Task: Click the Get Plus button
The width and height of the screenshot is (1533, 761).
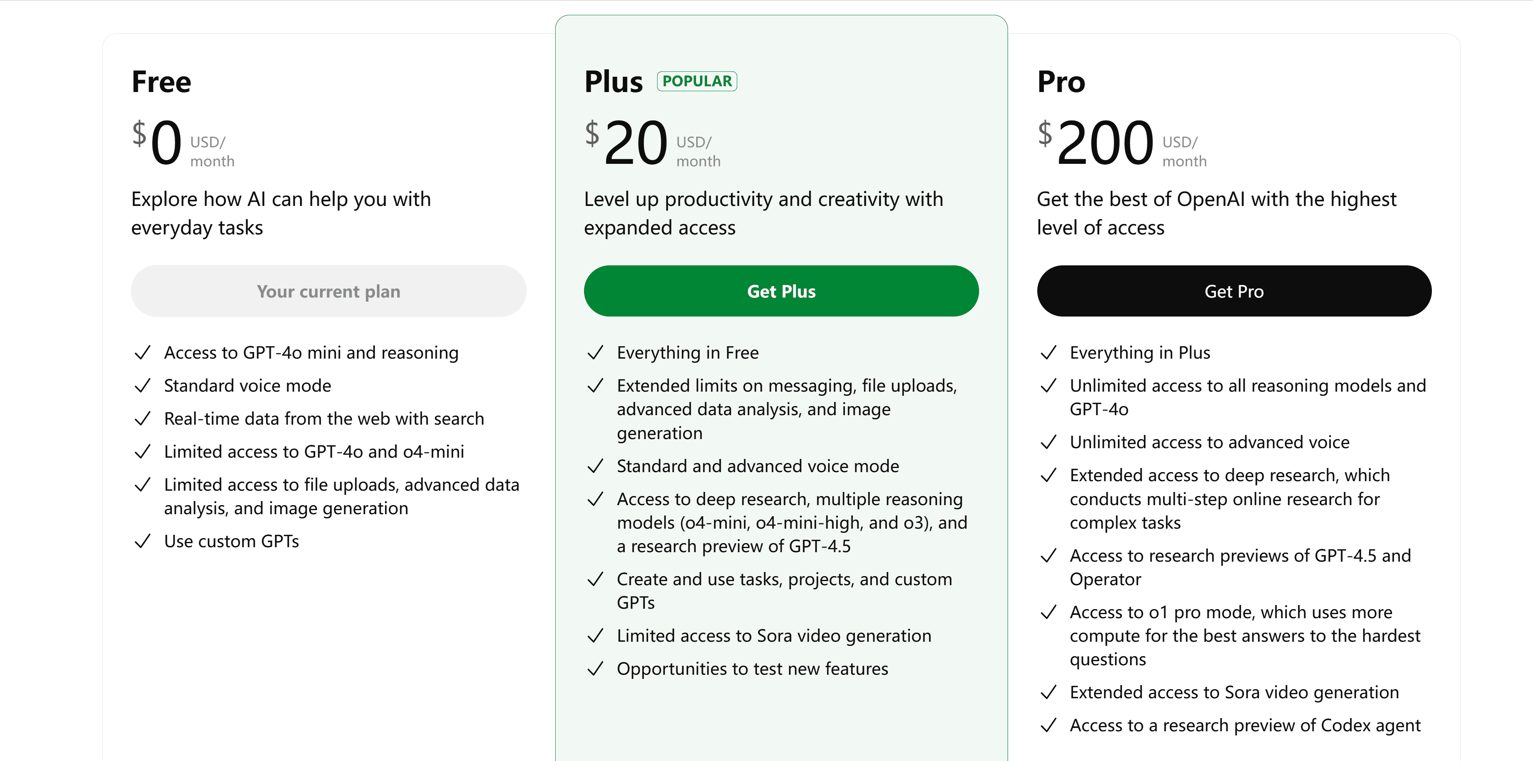Action: tap(781, 291)
